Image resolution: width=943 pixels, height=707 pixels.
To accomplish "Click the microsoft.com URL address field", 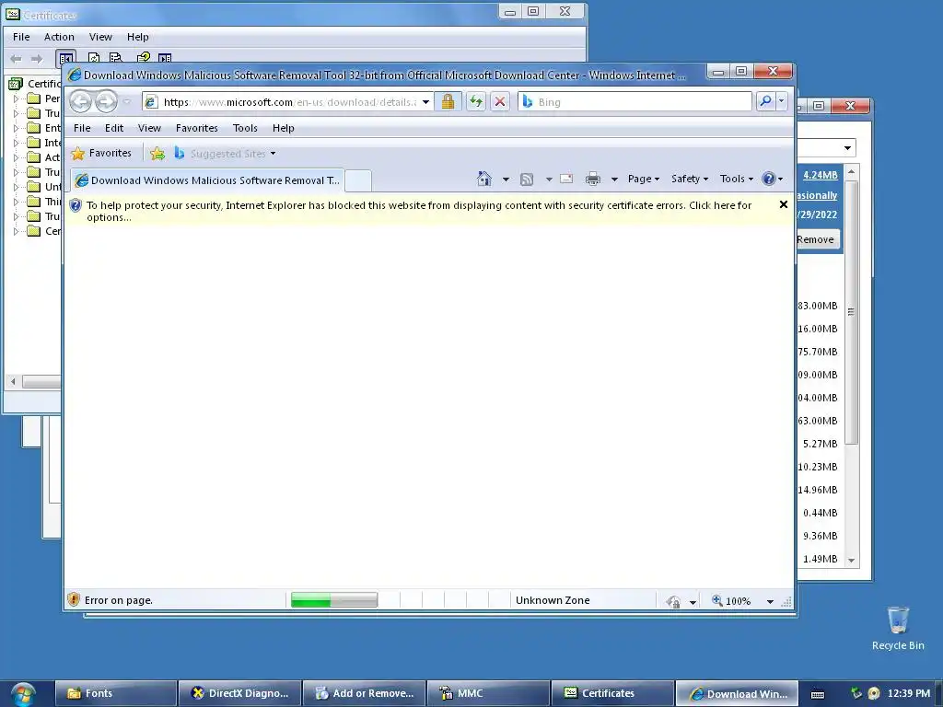I will [289, 102].
